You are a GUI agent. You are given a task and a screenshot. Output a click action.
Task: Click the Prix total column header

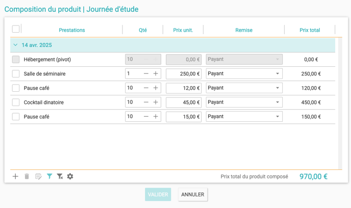click(x=310, y=30)
